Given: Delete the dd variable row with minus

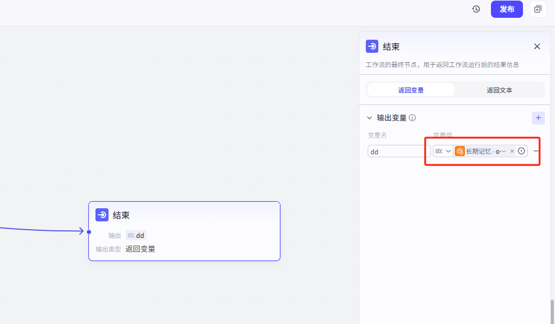Looking at the screenshot, I should tap(536, 151).
